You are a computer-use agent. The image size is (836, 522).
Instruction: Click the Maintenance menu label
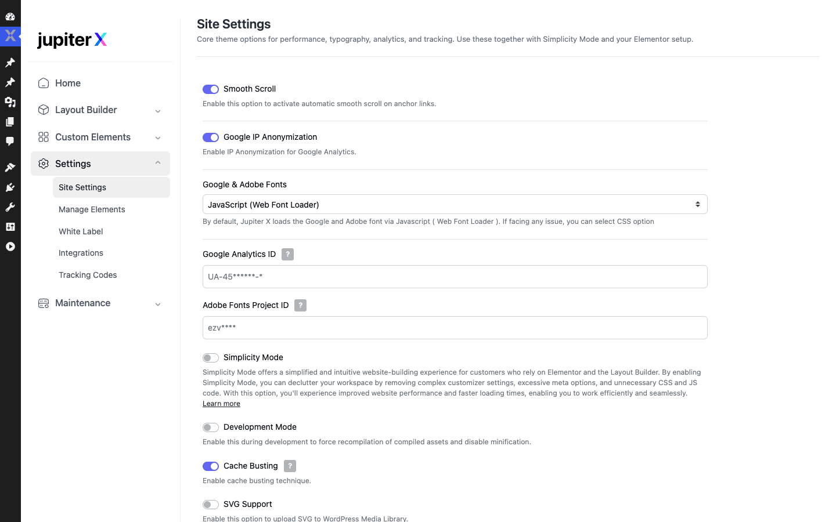pyautogui.click(x=82, y=303)
